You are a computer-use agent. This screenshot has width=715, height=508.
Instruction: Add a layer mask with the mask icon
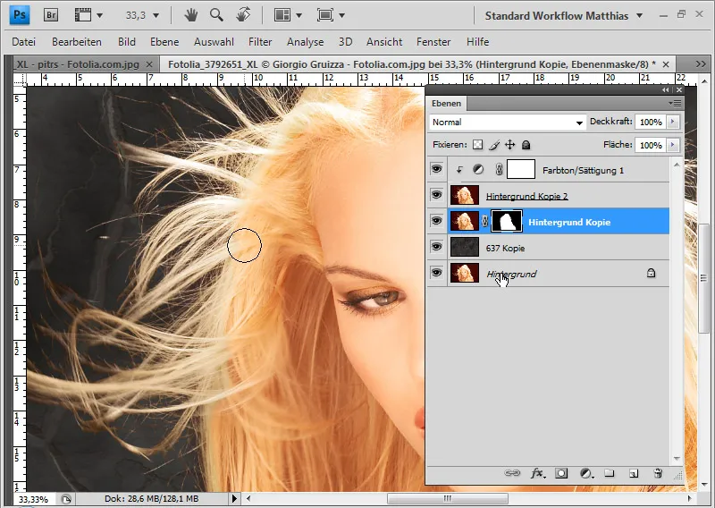coord(561,473)
